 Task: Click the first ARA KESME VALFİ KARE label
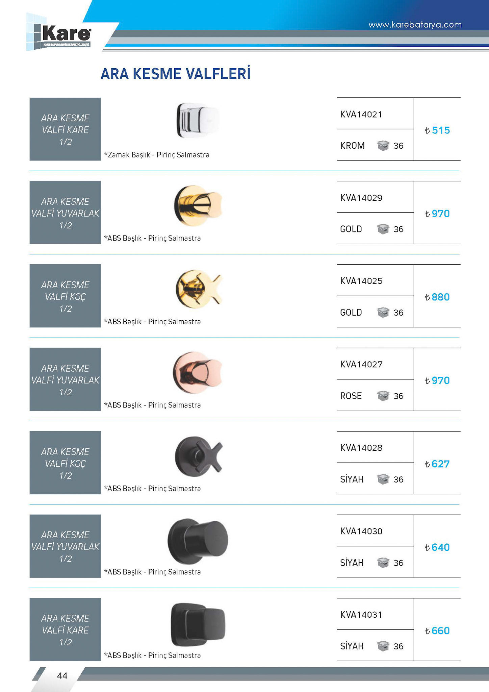65,129
